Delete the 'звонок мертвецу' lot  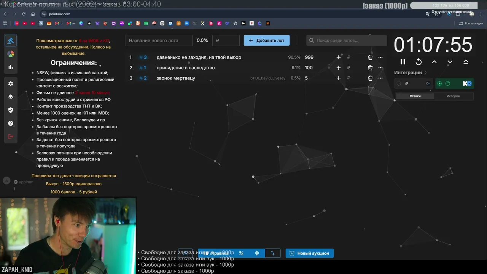pos(370,78)
